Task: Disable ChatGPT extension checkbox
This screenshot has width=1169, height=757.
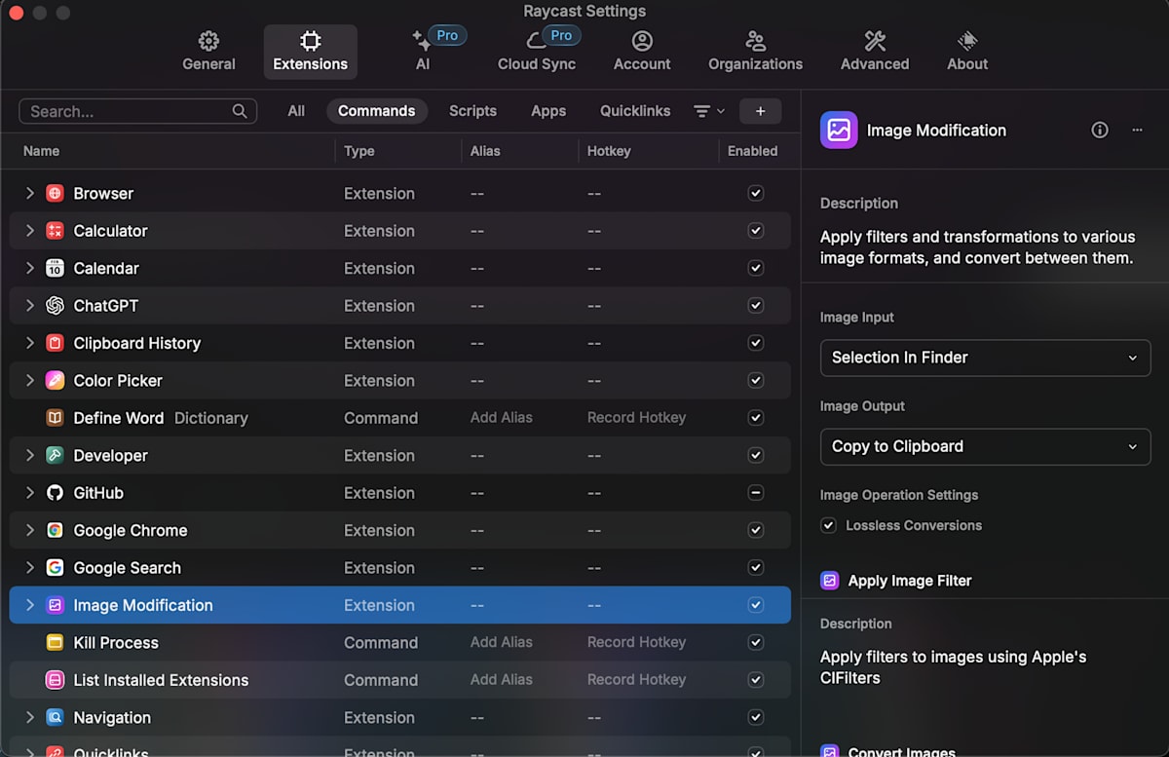Action: [x=755, y=305]
